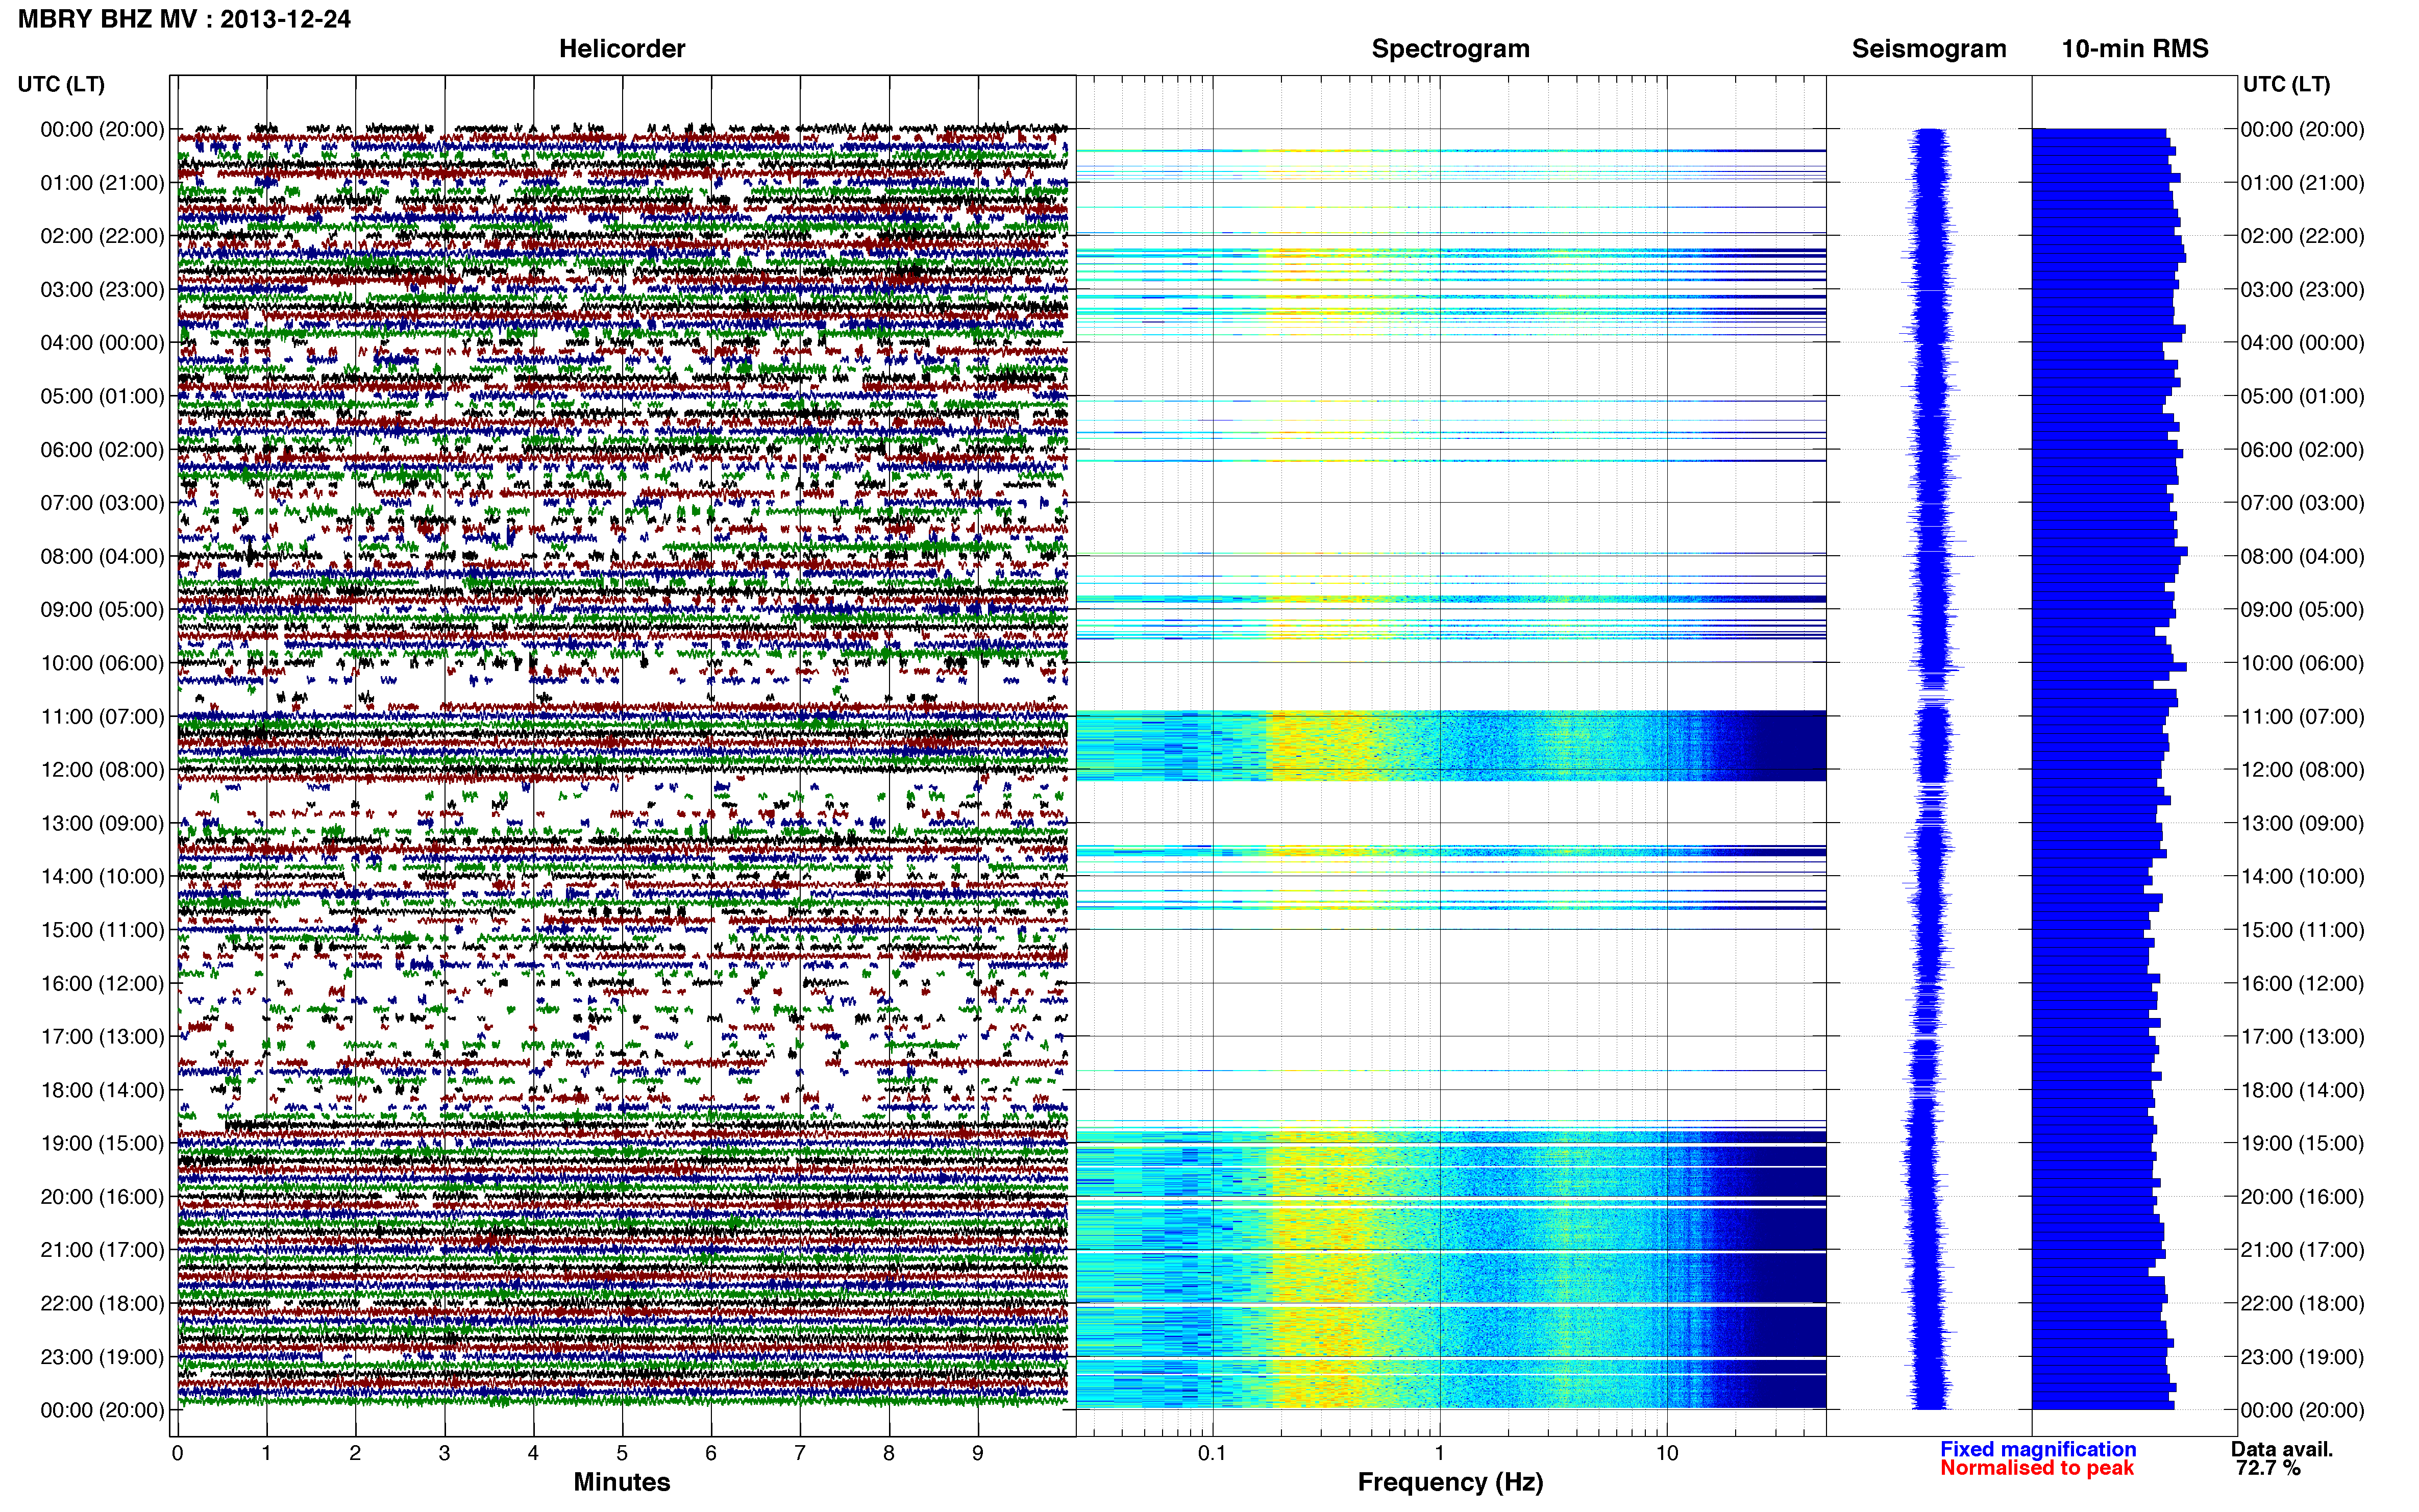Click the right '16:00 (12:00)' time label

click(x=2302, y=983)
